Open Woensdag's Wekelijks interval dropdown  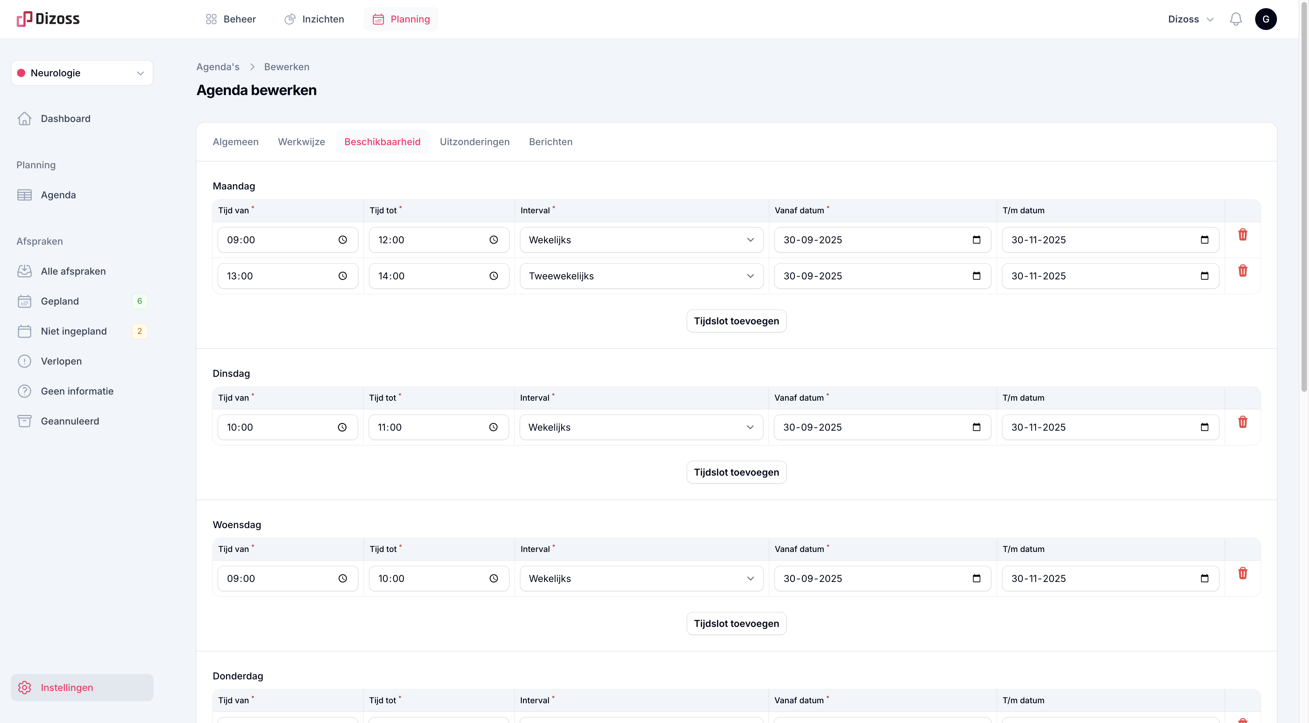tap(641, 578)
